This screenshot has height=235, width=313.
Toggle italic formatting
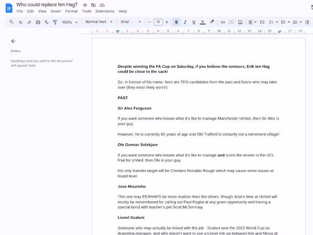[185, 22]
